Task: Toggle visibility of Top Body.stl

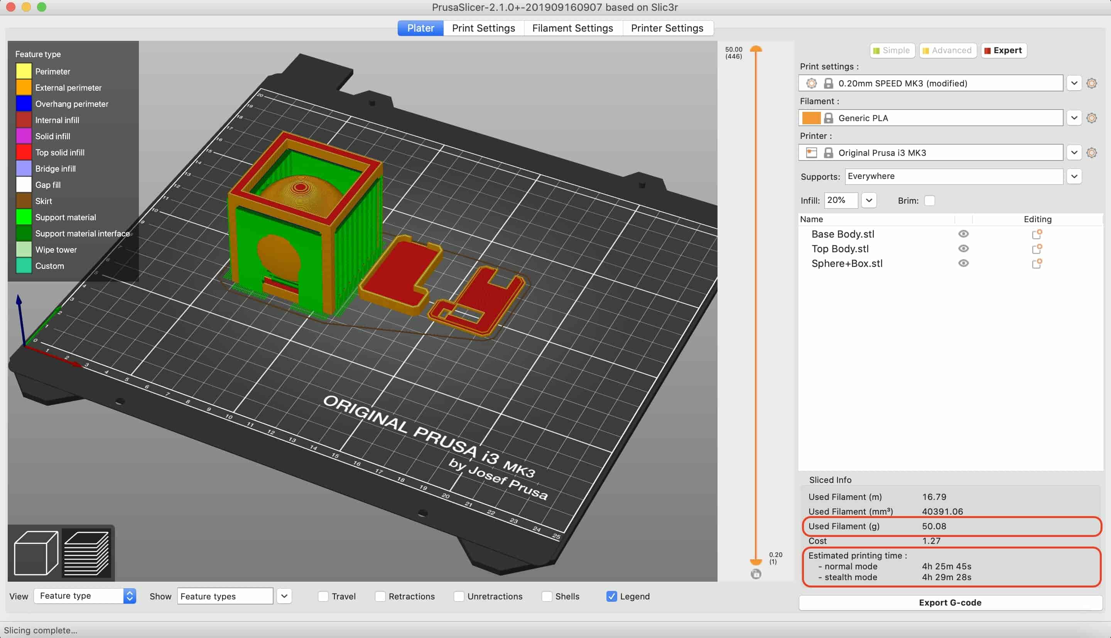Action: coord(963,249)
